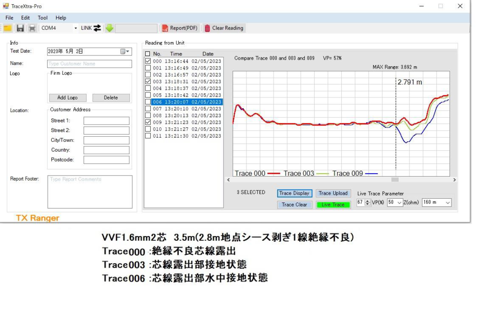This screenshot has height=321, width=478.
Task: Open the Tool menu
Action: [42, 18]
